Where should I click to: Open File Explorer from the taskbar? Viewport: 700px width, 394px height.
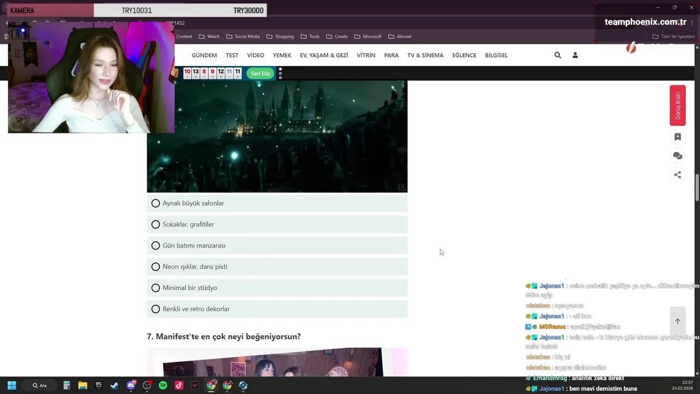click(x=83, y=385)
